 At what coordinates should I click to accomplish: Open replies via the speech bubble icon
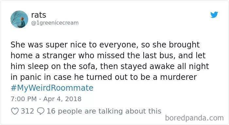41,111
